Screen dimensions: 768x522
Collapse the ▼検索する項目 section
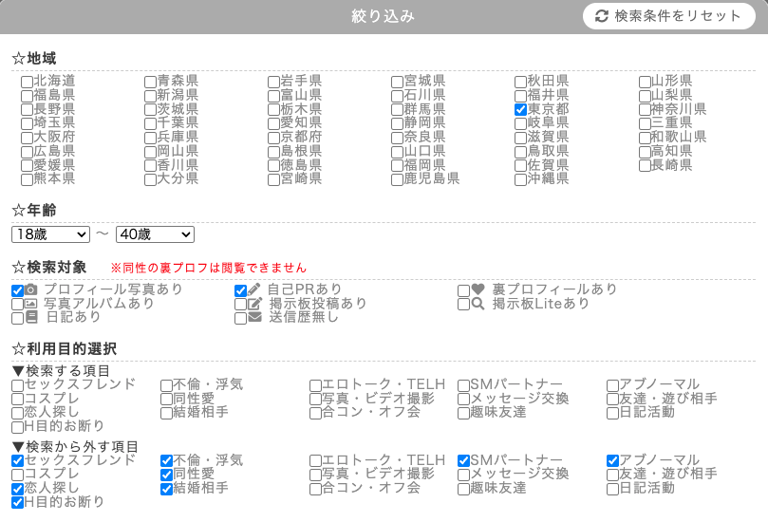(x=61, y=370)
